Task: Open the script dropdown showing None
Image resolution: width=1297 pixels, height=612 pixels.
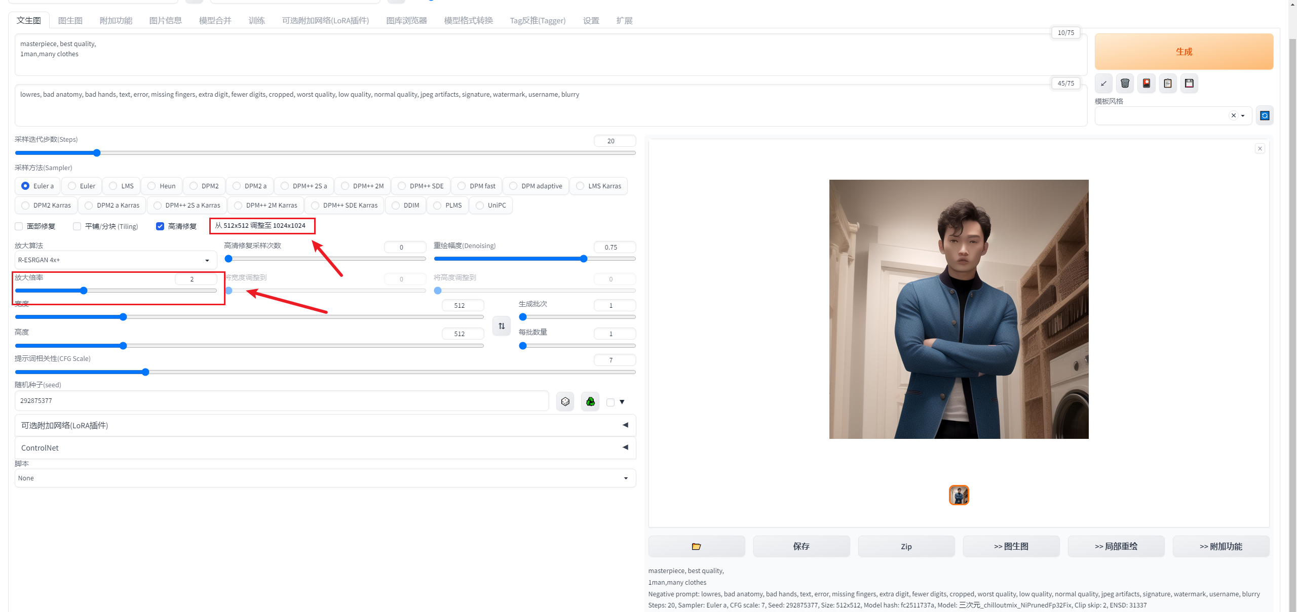Action: 325,478
